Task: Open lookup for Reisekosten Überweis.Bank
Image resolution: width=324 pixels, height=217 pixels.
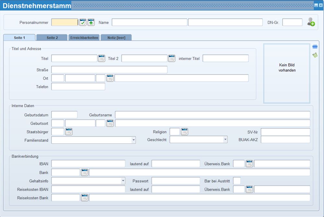Action: click(249, 189)
